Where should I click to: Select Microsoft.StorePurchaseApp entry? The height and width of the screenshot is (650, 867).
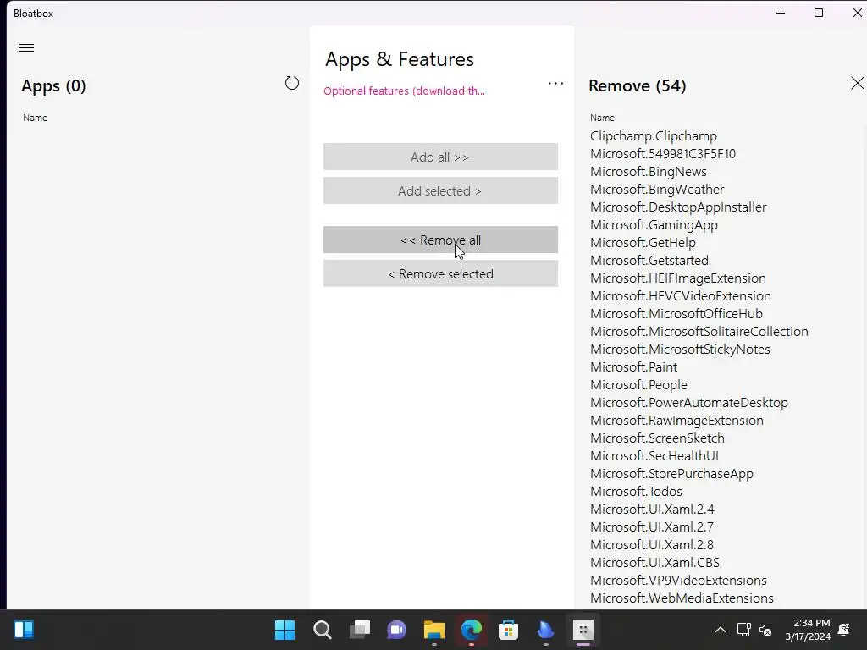point(671,474)
